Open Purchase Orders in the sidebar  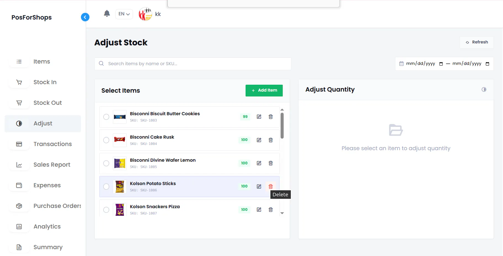[x=43, y=206]
